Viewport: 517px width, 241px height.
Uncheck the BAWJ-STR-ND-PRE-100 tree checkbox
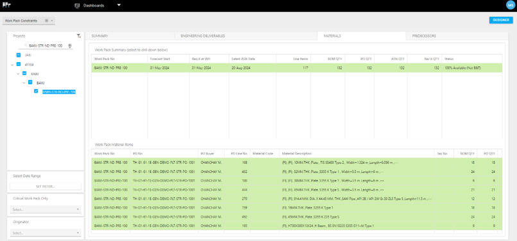click(x=36, y=91)
